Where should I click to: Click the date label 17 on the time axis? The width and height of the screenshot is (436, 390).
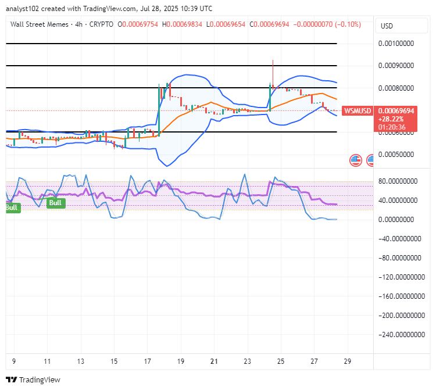(148, 362)
